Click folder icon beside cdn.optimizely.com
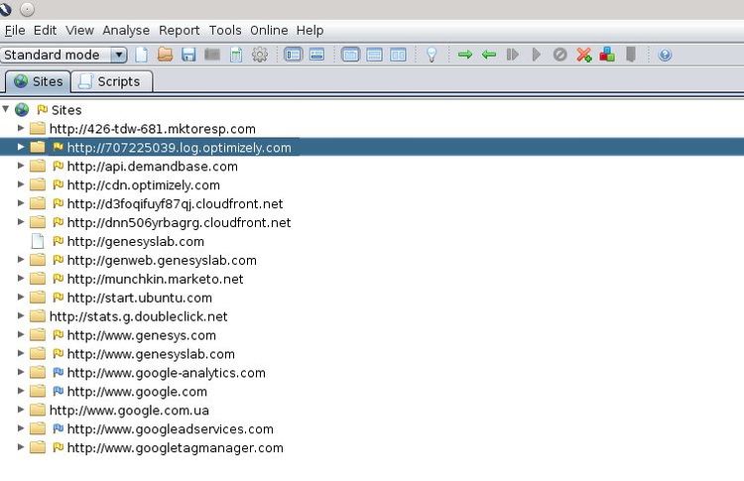 click(38, 184)
